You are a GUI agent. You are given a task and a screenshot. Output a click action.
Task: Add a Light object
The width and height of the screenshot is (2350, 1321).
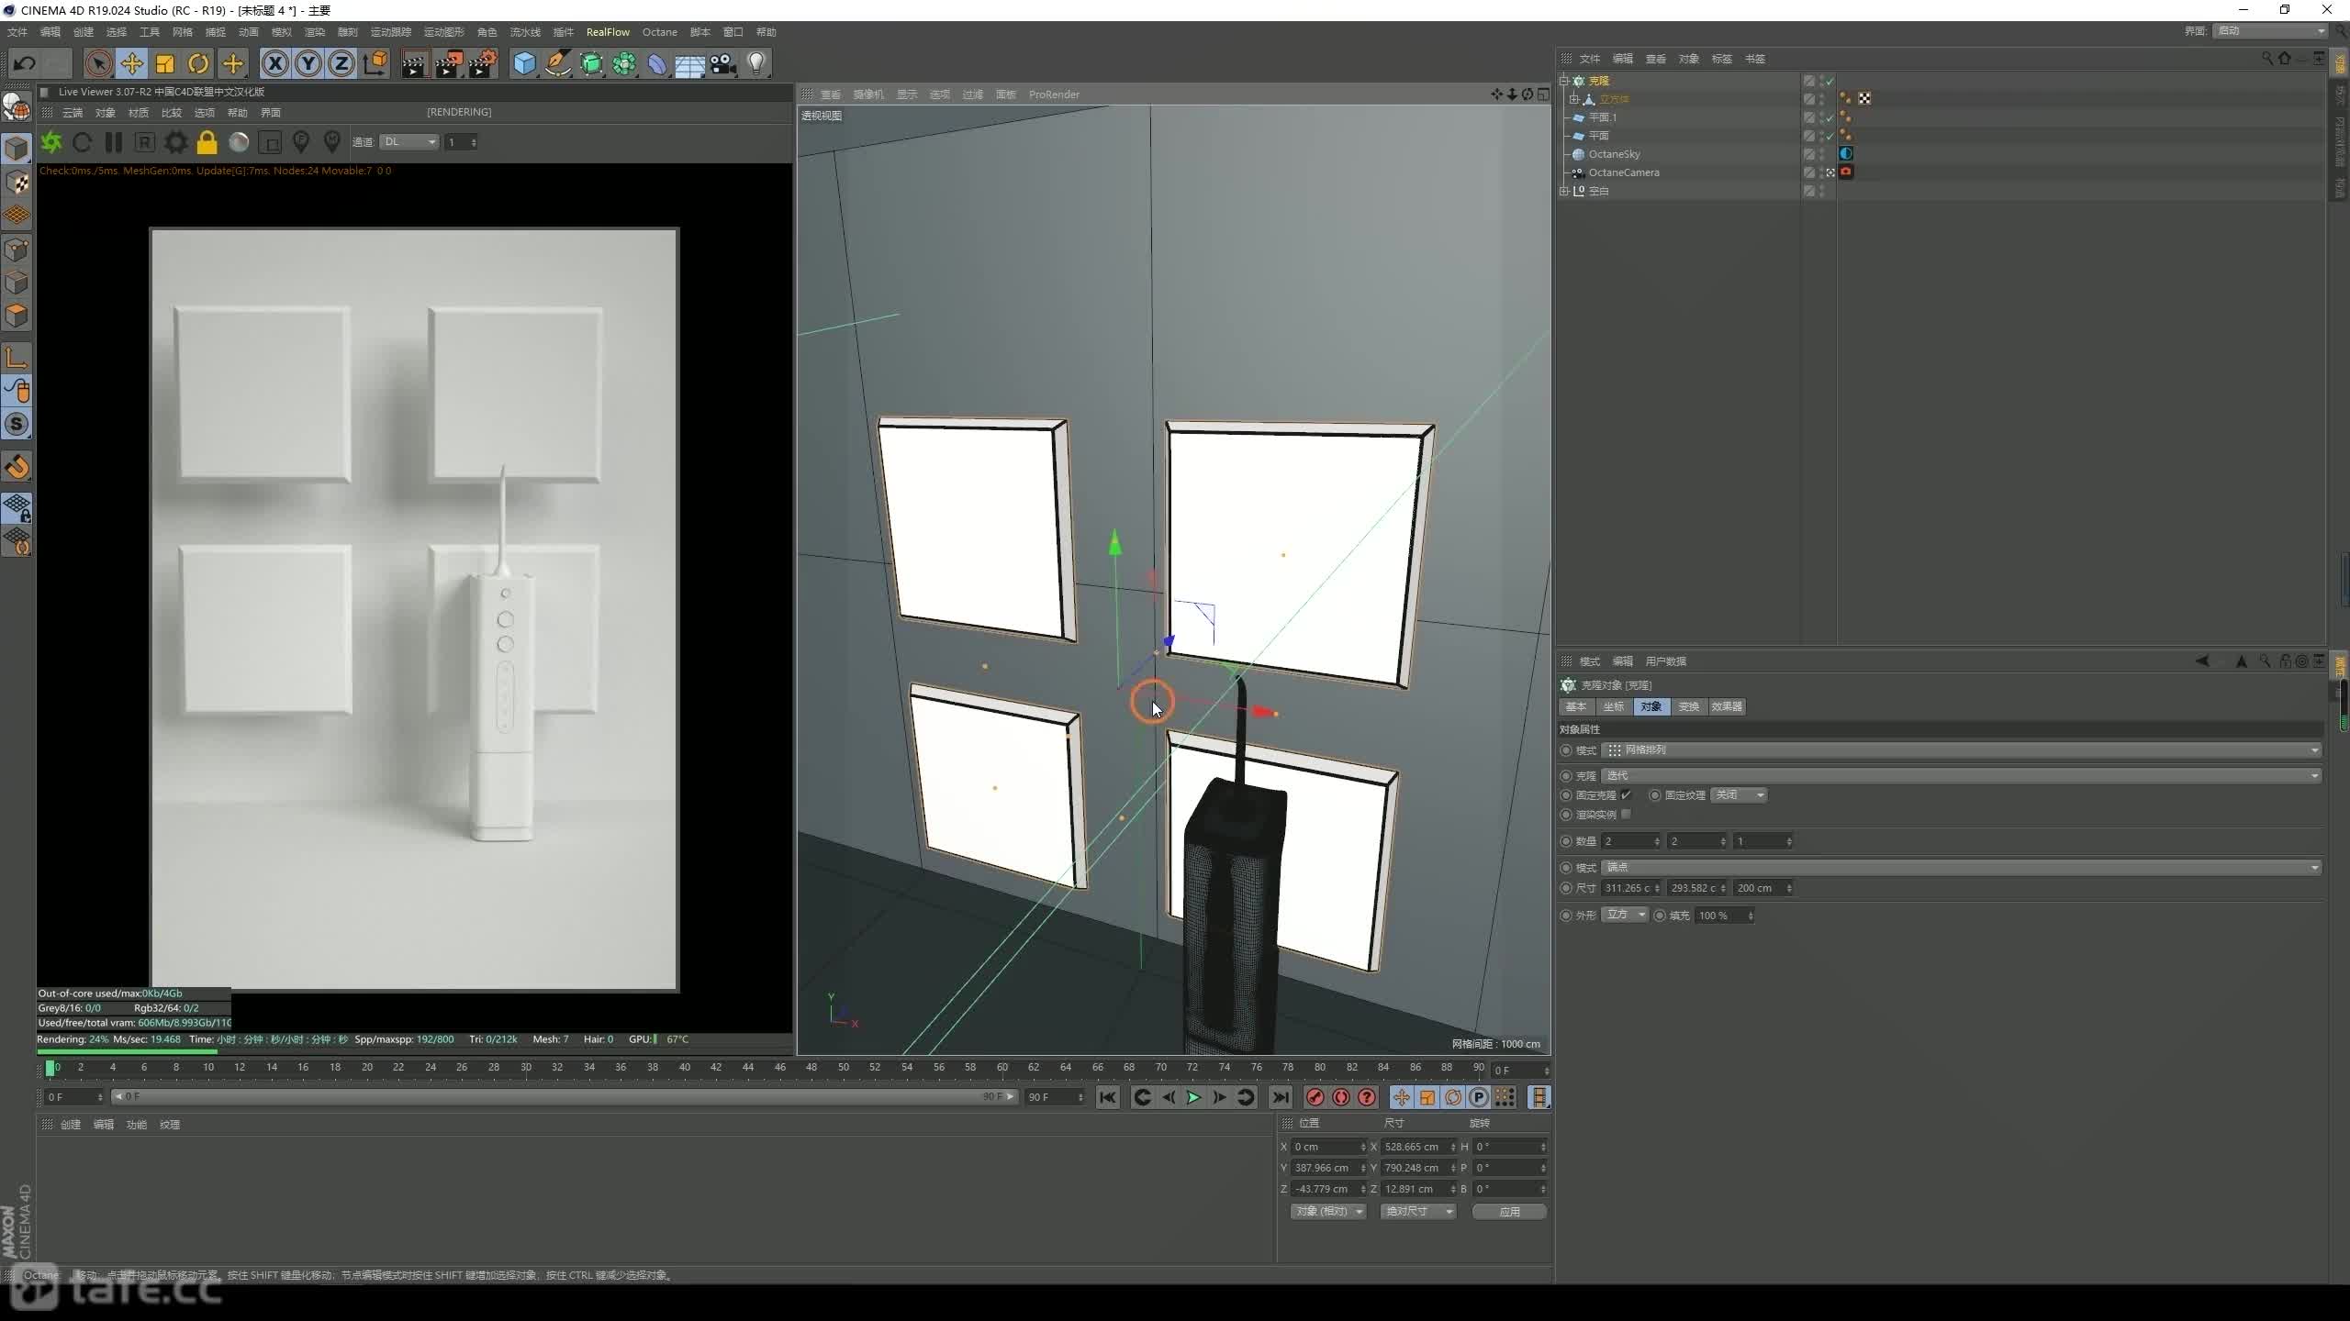(x=756, y=63)
